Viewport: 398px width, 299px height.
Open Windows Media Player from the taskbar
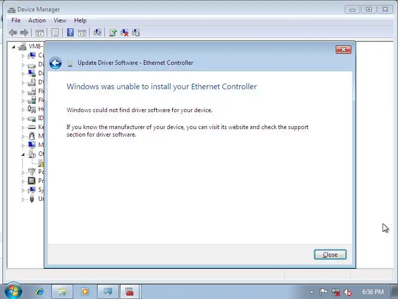(85, 292)
